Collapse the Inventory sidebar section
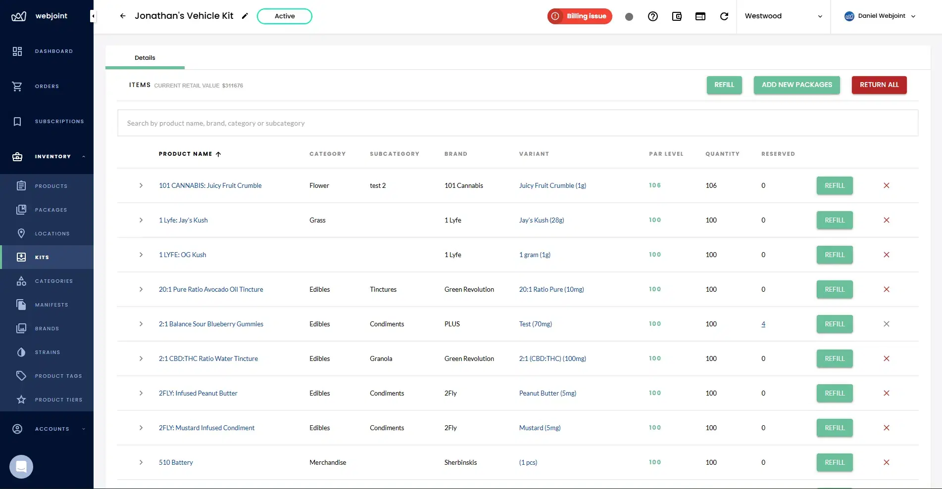 click(83, 156)
